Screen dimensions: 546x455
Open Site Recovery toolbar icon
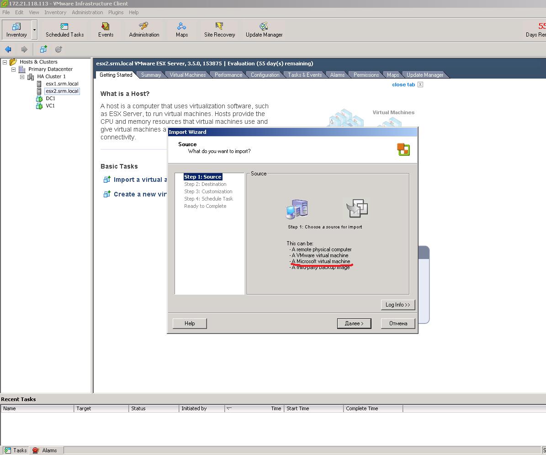pyautogui.click(x=219, y=30)
